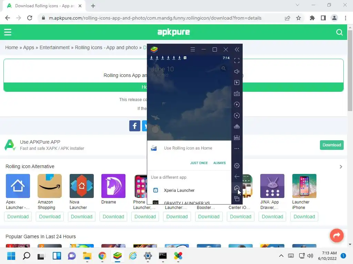
Task: Click BlueStacks rotate sync icon
Action: point(236,115)
